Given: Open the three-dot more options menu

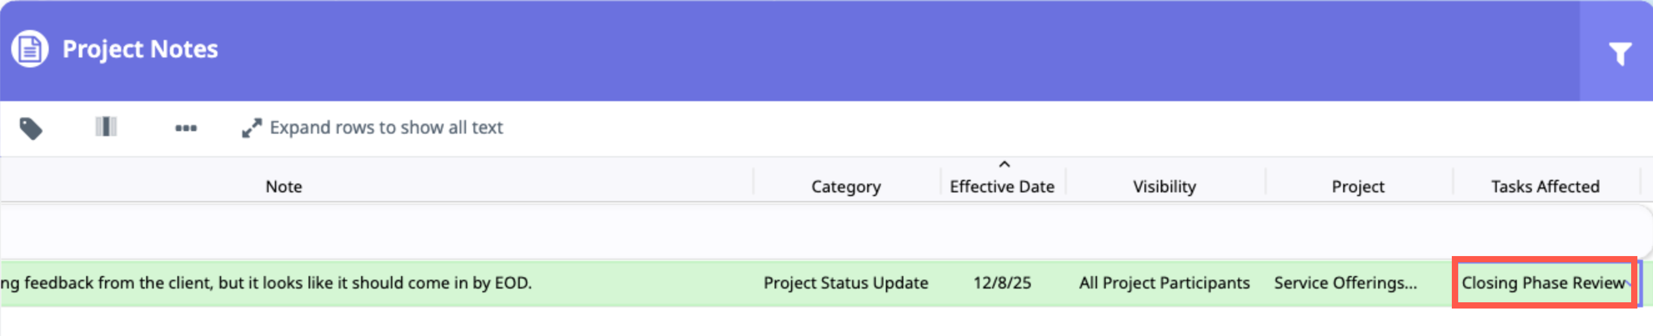Looking at the screenshot, I should tap(186, 128).
